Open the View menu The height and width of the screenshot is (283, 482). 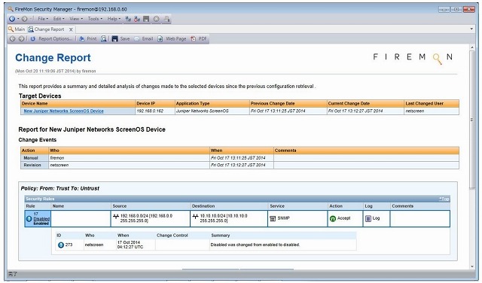76,19
